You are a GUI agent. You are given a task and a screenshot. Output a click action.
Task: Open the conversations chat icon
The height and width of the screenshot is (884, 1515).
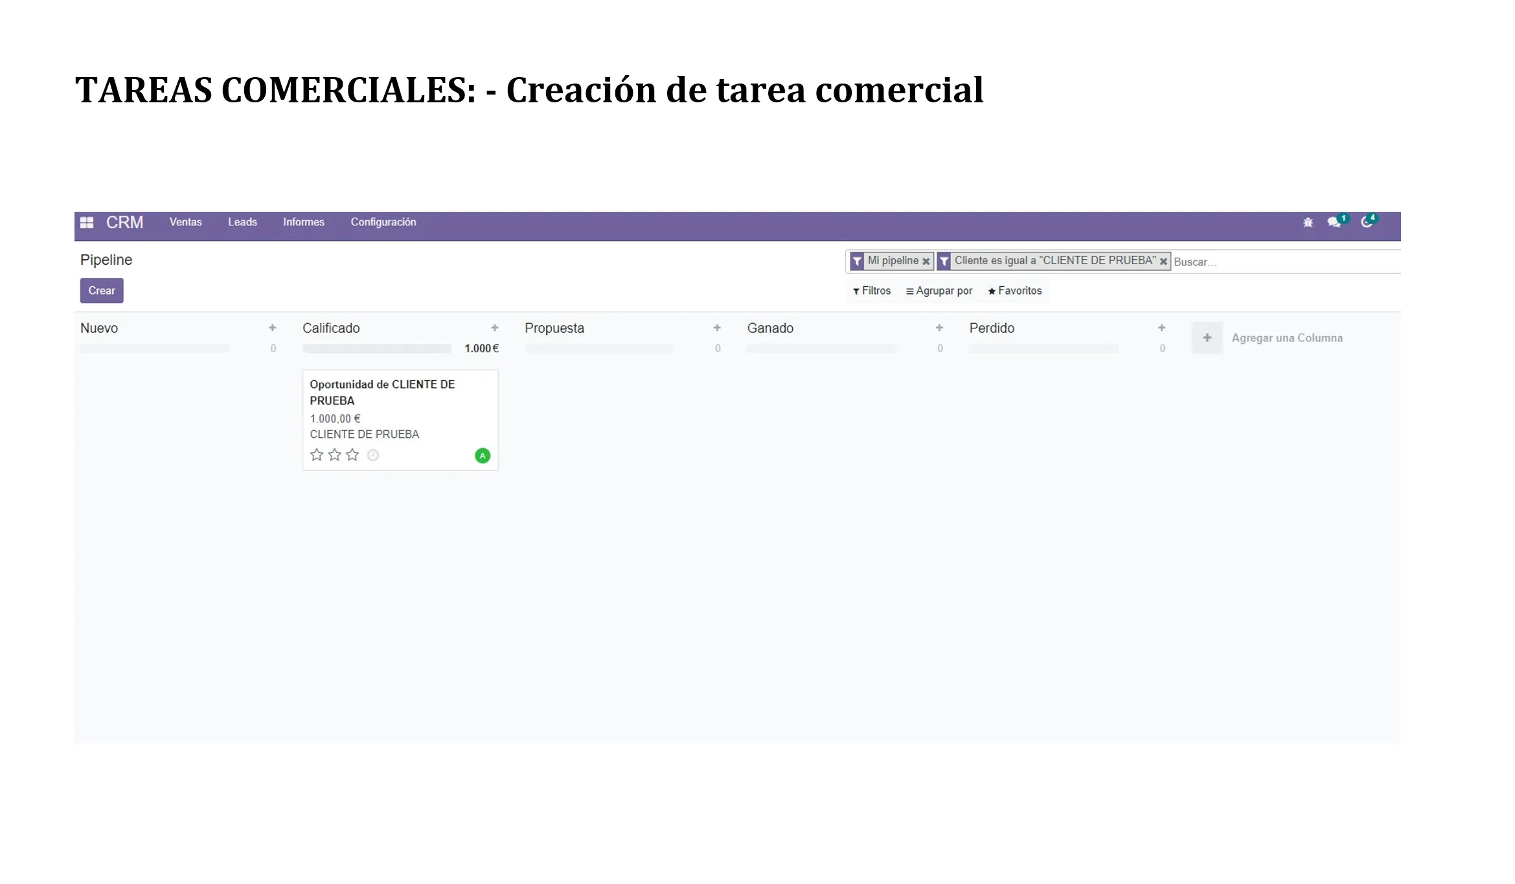tap(1334, 222)
